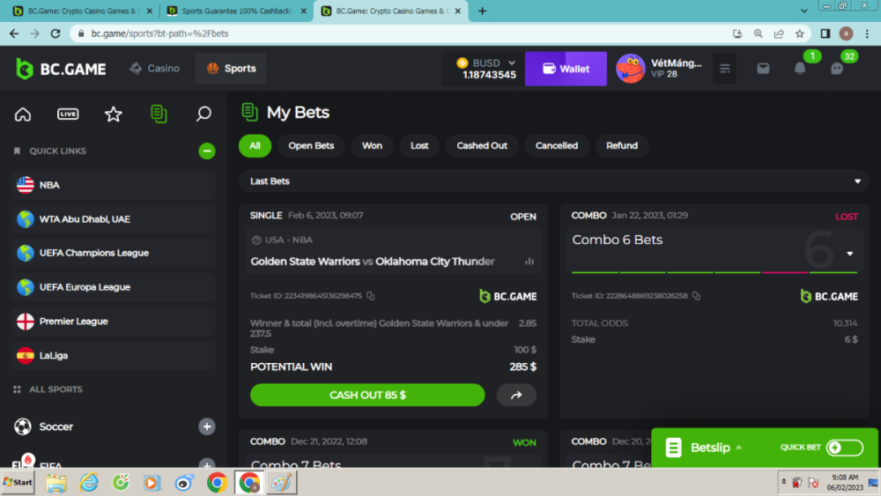Screen dimensions: 881x496
Task: Open UEFA Champions League quick link
Action: click(93, 254)
